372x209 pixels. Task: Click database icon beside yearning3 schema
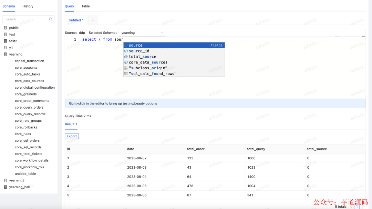[x=6, y=180]
